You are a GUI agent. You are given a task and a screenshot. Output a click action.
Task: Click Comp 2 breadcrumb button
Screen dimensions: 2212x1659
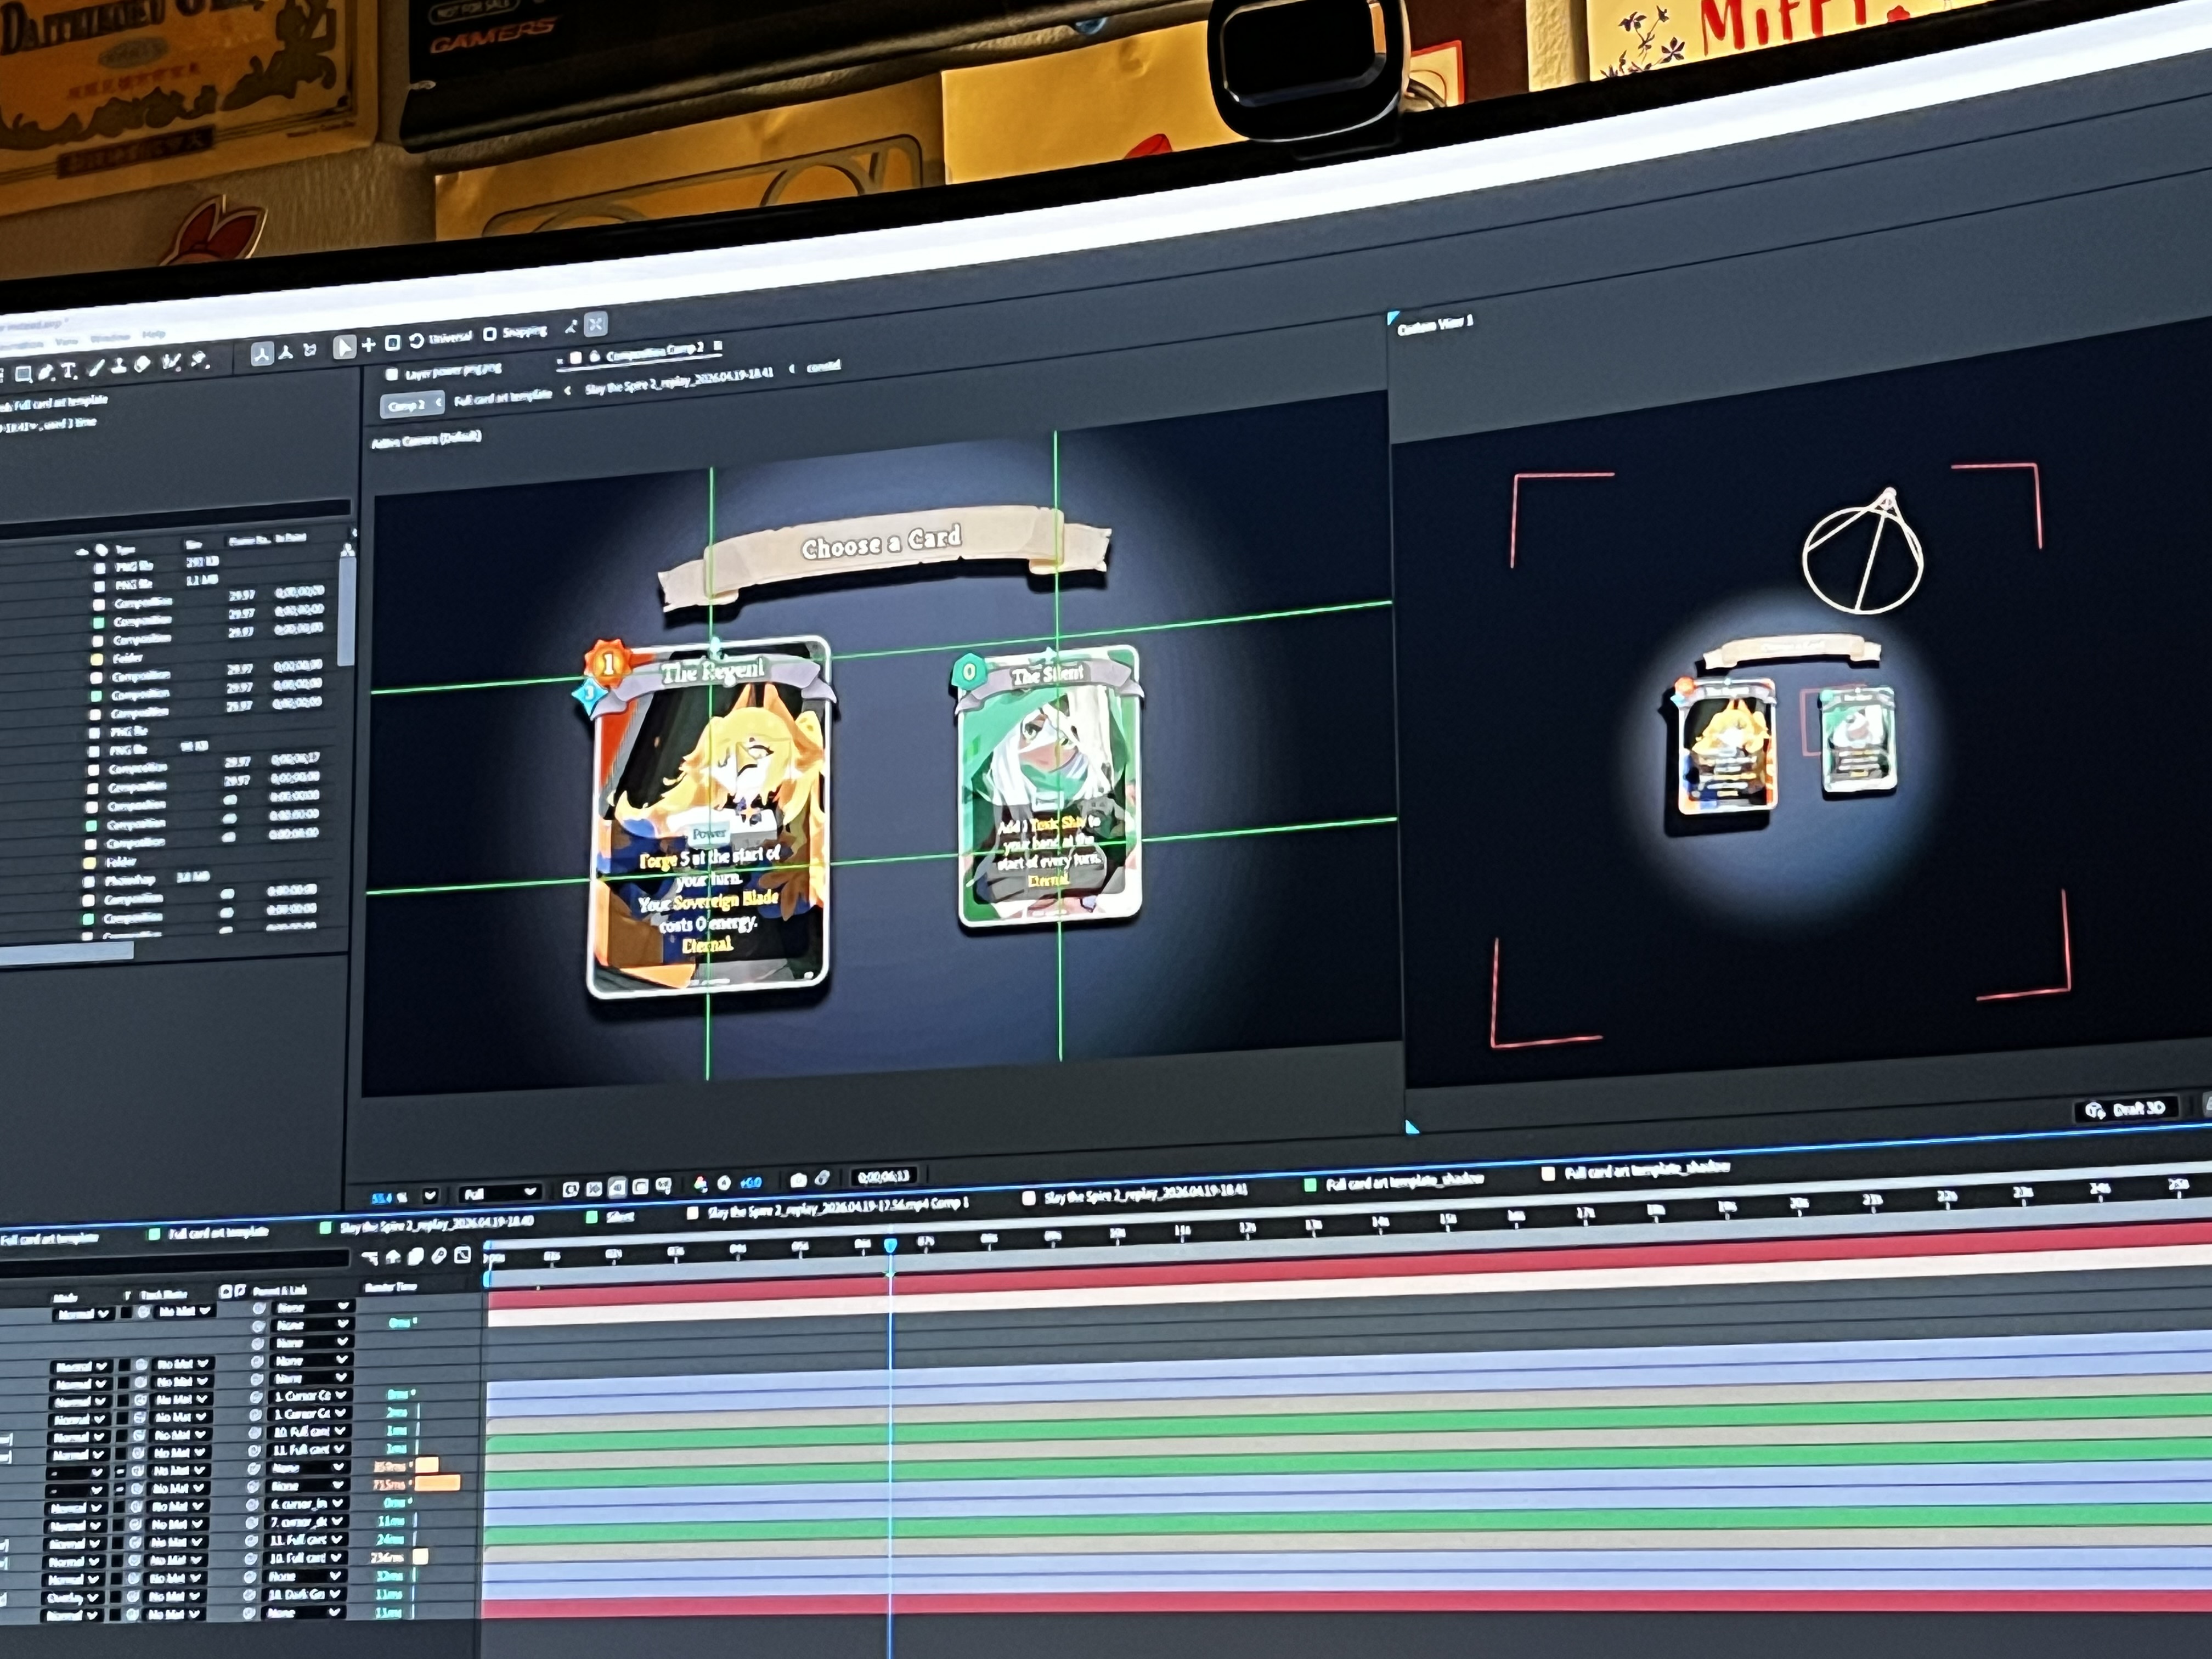tap(407, 406)
